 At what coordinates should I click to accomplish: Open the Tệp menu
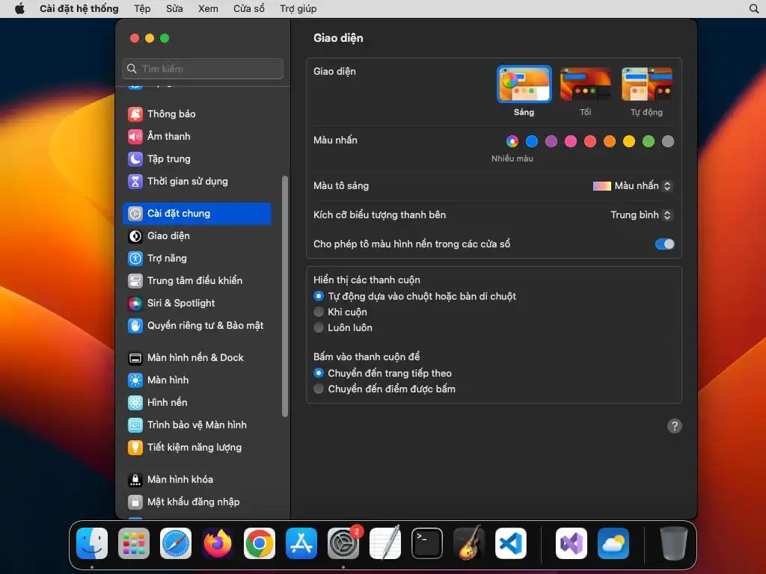tap(142, 9)
